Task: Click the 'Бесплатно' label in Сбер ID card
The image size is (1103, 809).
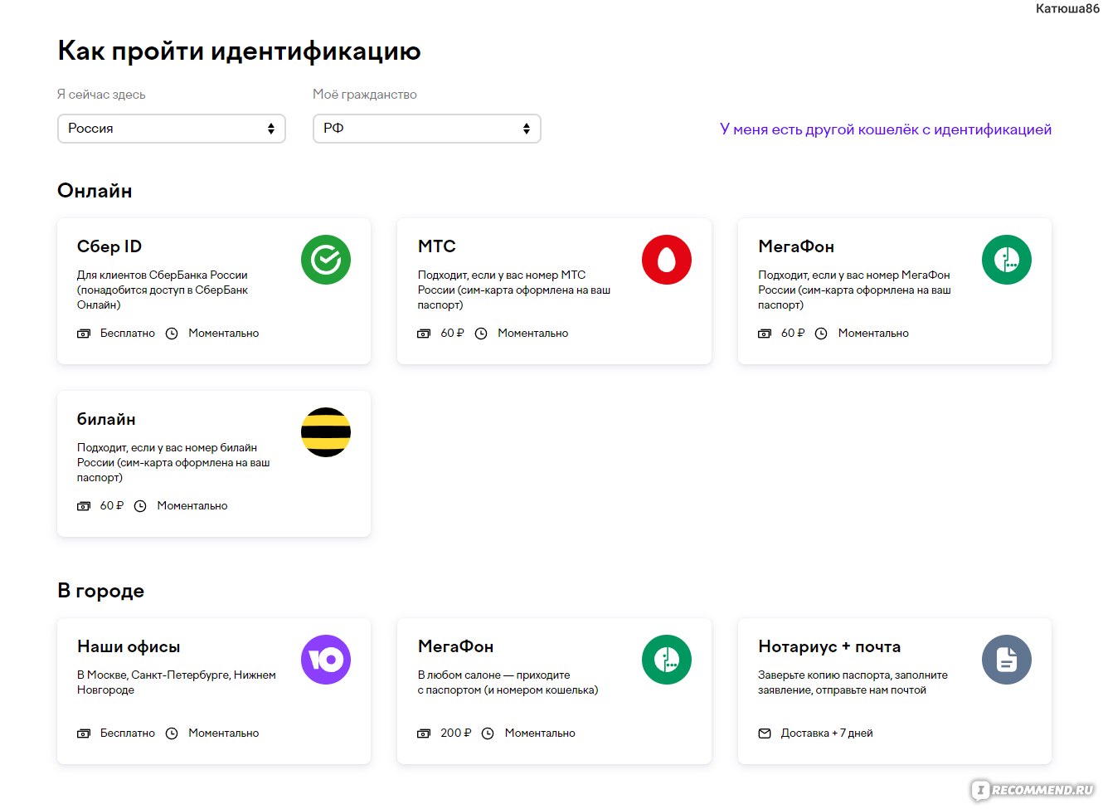Action: click(x=128, y=334)
